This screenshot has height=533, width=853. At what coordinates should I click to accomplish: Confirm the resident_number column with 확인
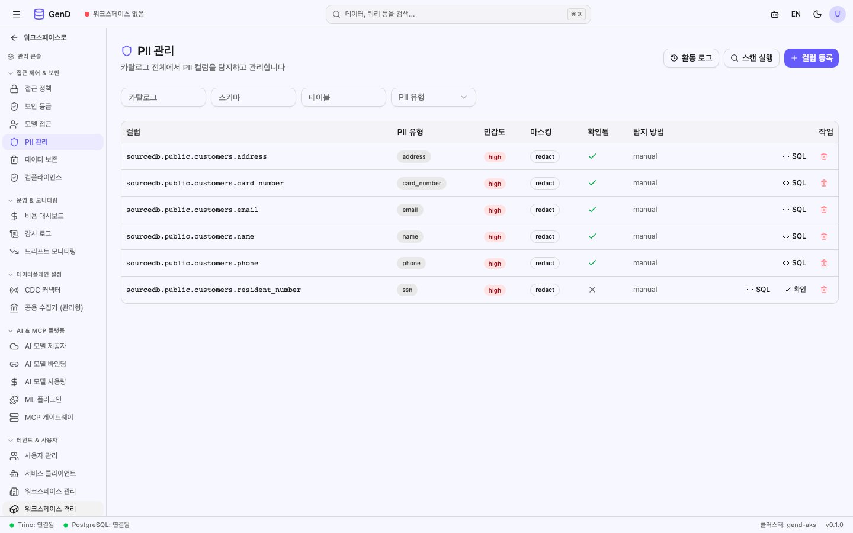[796, 290]
